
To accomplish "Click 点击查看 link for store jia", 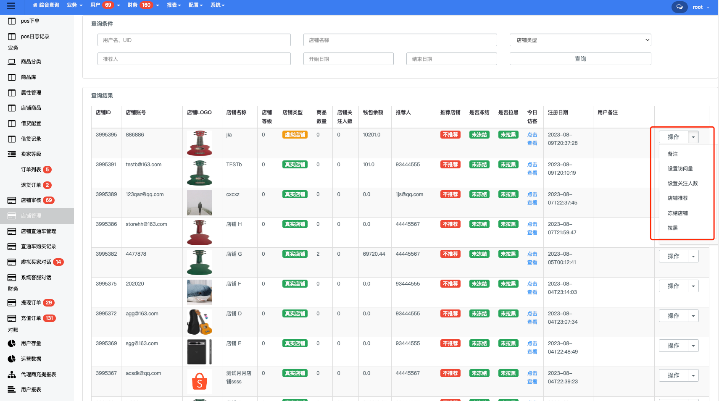I will [x=532, y=139].
